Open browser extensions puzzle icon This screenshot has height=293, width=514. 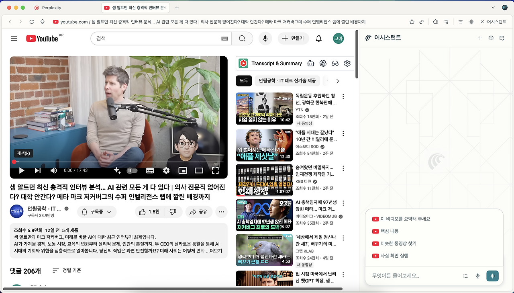point(435,22)
